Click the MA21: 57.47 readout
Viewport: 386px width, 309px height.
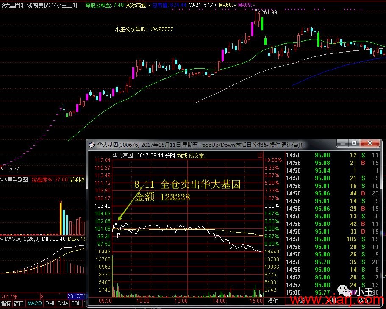click(x=203, y=5)
